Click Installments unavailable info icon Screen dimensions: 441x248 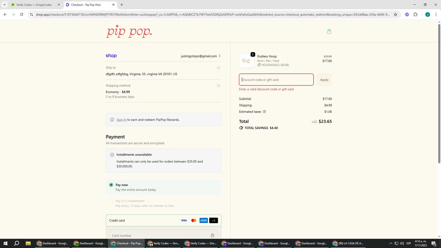(x=112, y=155)
